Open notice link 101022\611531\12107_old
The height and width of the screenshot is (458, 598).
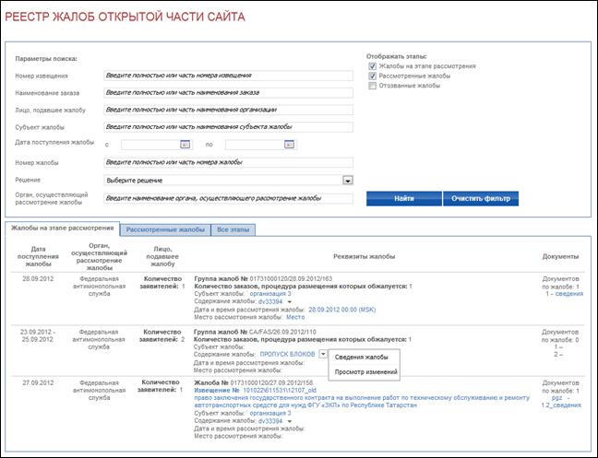[x=280, y=390]
